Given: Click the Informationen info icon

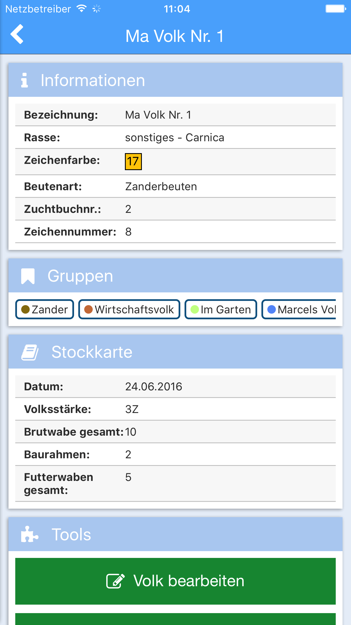Looking at the screenshot, I should pyautogui.click(x=25, y=80).
